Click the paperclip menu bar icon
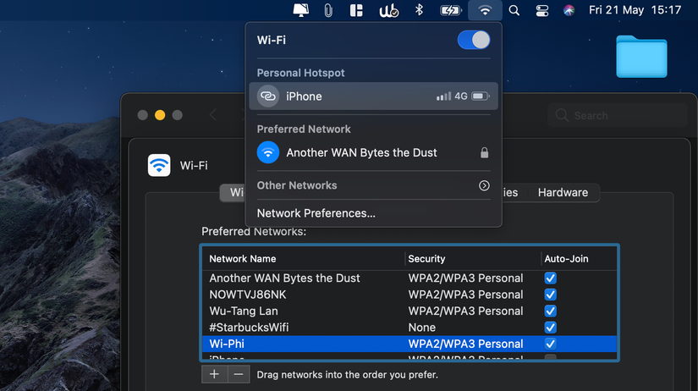The image size is (698, 391). tap(327, 10)
